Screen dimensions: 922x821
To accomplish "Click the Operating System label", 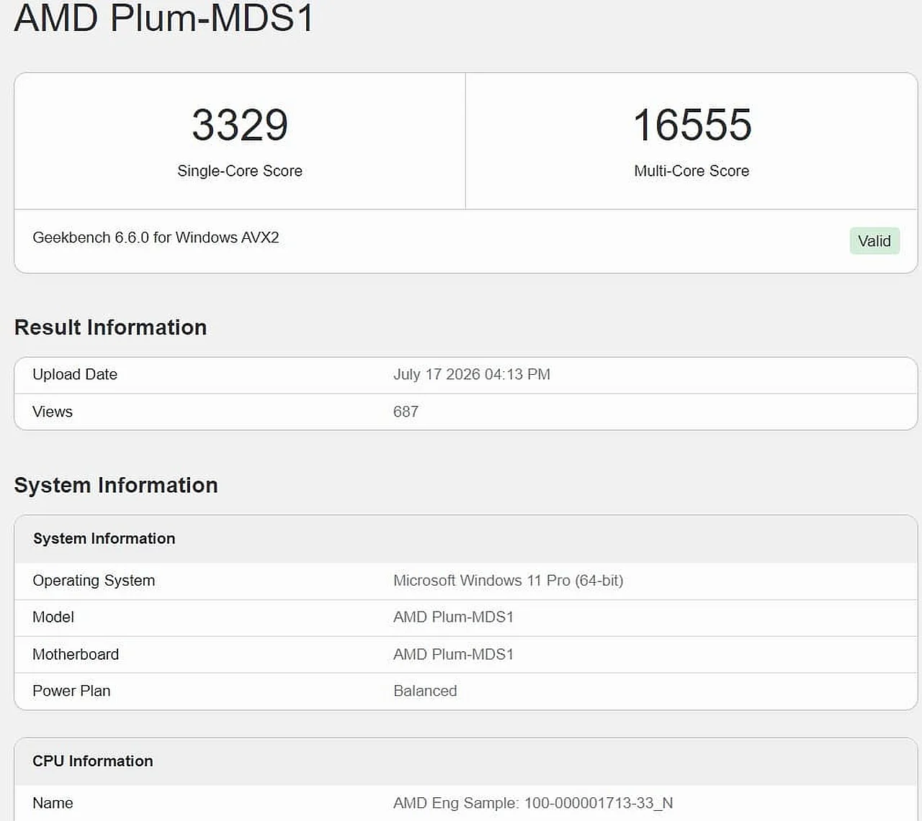I will pyautogui.click(x=94, y=581).
